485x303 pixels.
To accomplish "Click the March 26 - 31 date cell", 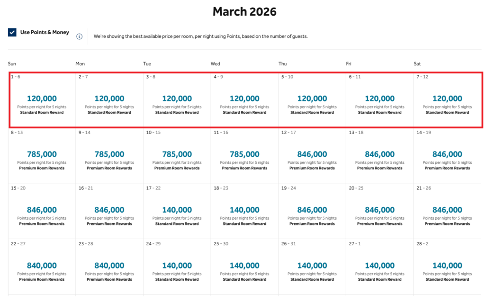I will 312,267.
